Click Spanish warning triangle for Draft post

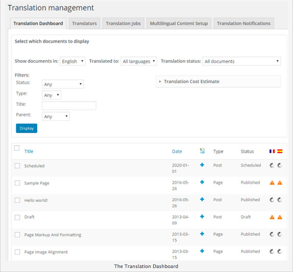pos(280,217)
